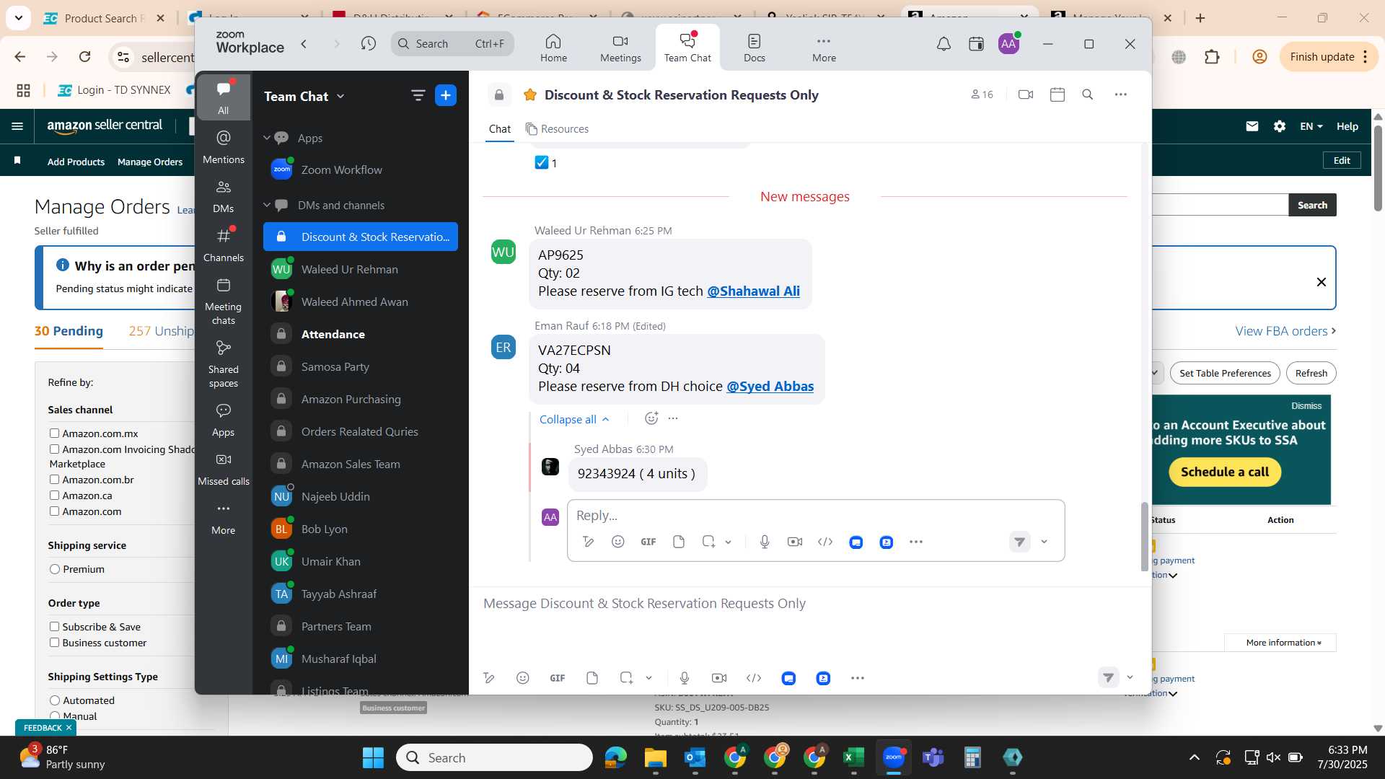
Task: Toggle the checkmark reaction on message
Action: [546, 163]
